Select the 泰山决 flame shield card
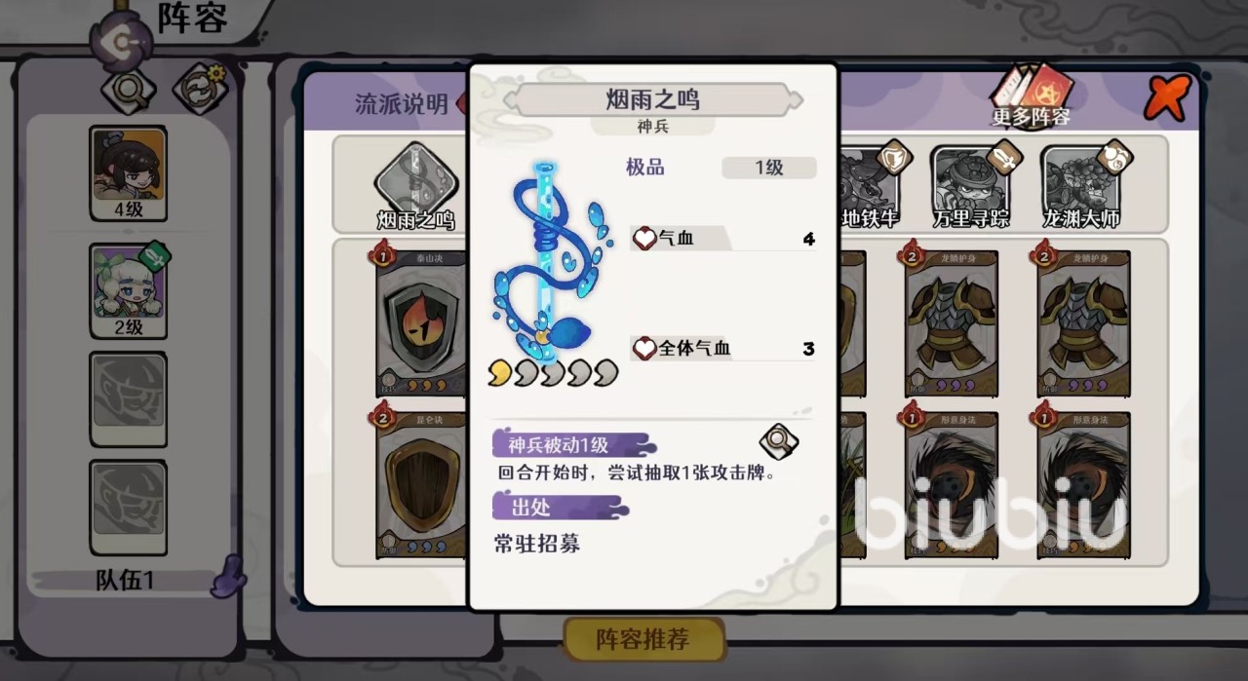The image size is (1248, 681). tap(421, 320)
